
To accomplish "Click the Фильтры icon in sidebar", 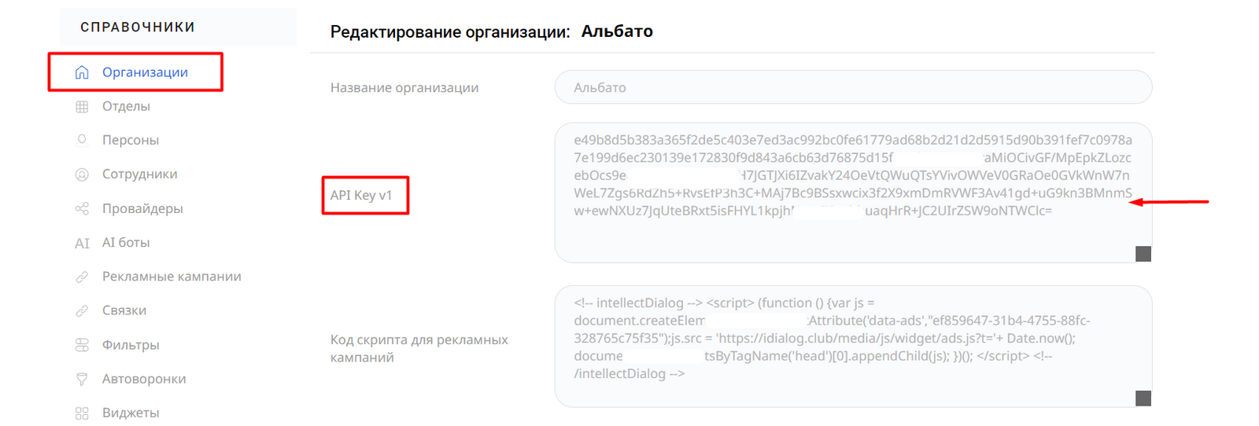I will click(x=82, y=345).
